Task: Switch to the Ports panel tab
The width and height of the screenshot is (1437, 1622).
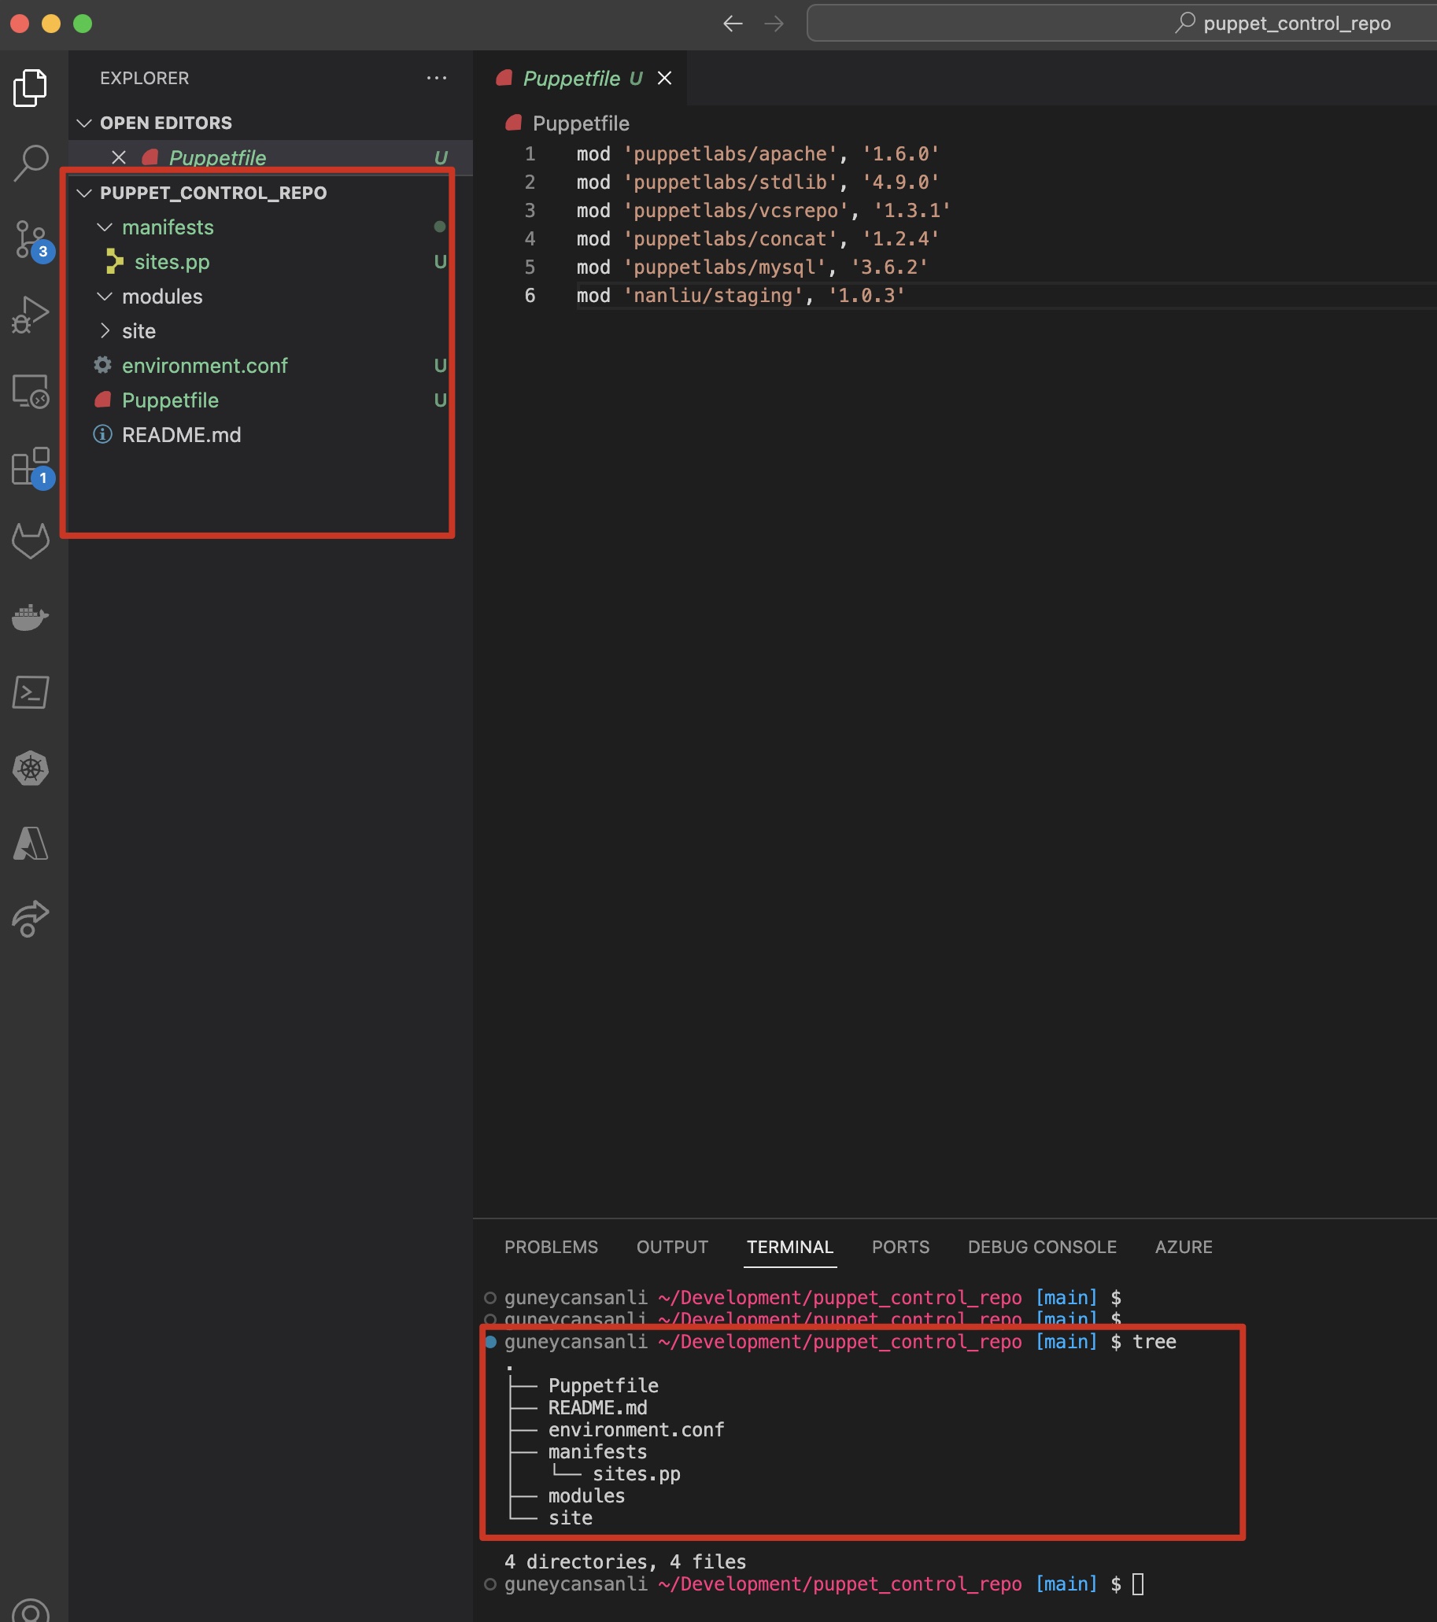Action: pos(900,1247)
